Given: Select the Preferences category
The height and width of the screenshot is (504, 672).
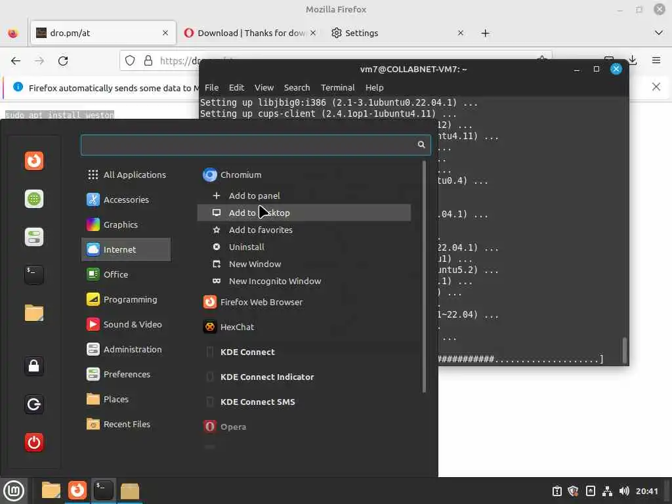Looking at the screenshot, I should pos(126,374).
